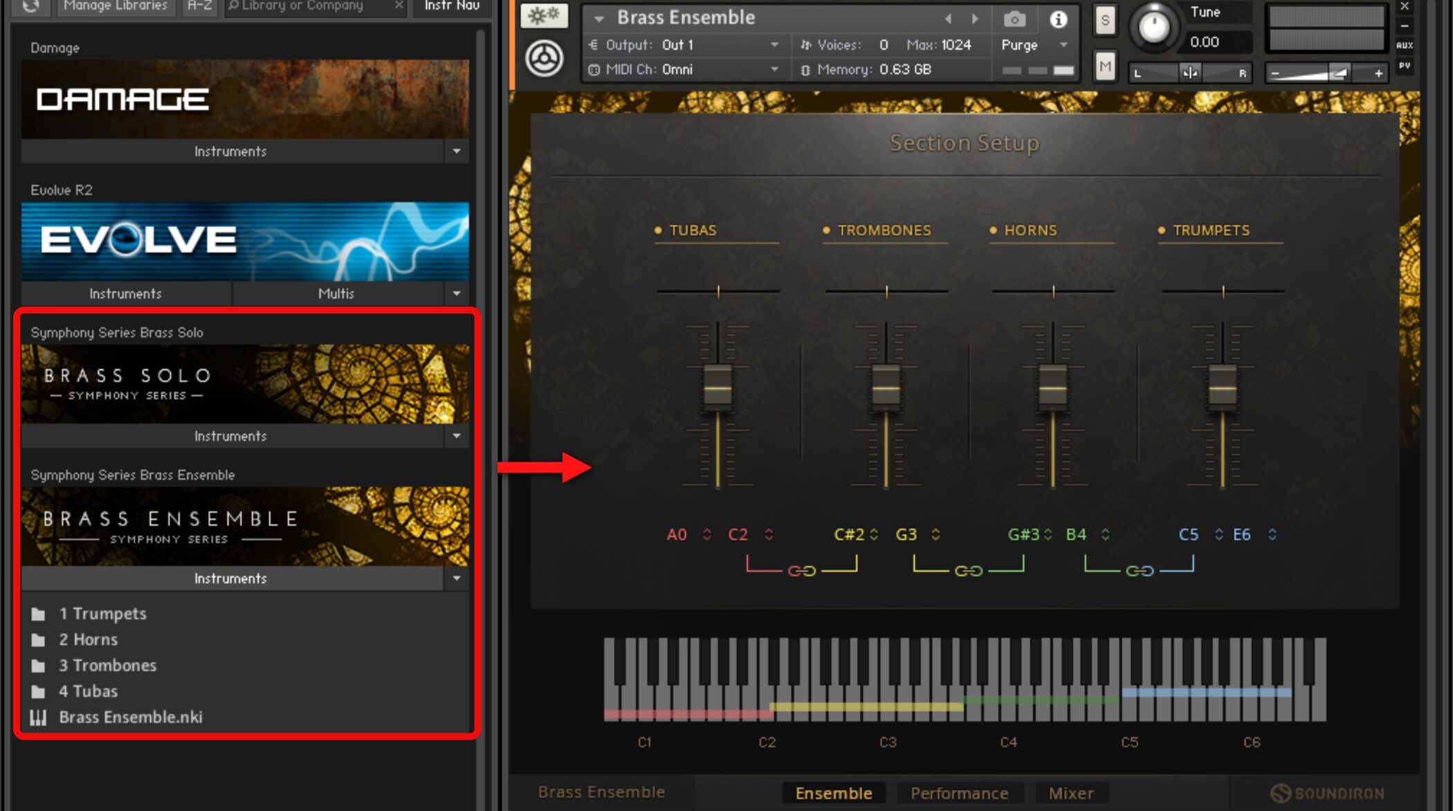1453x811 pixels.
Task: Toggle the TRUMPETS section on/off
Action: click(1161, 230)
